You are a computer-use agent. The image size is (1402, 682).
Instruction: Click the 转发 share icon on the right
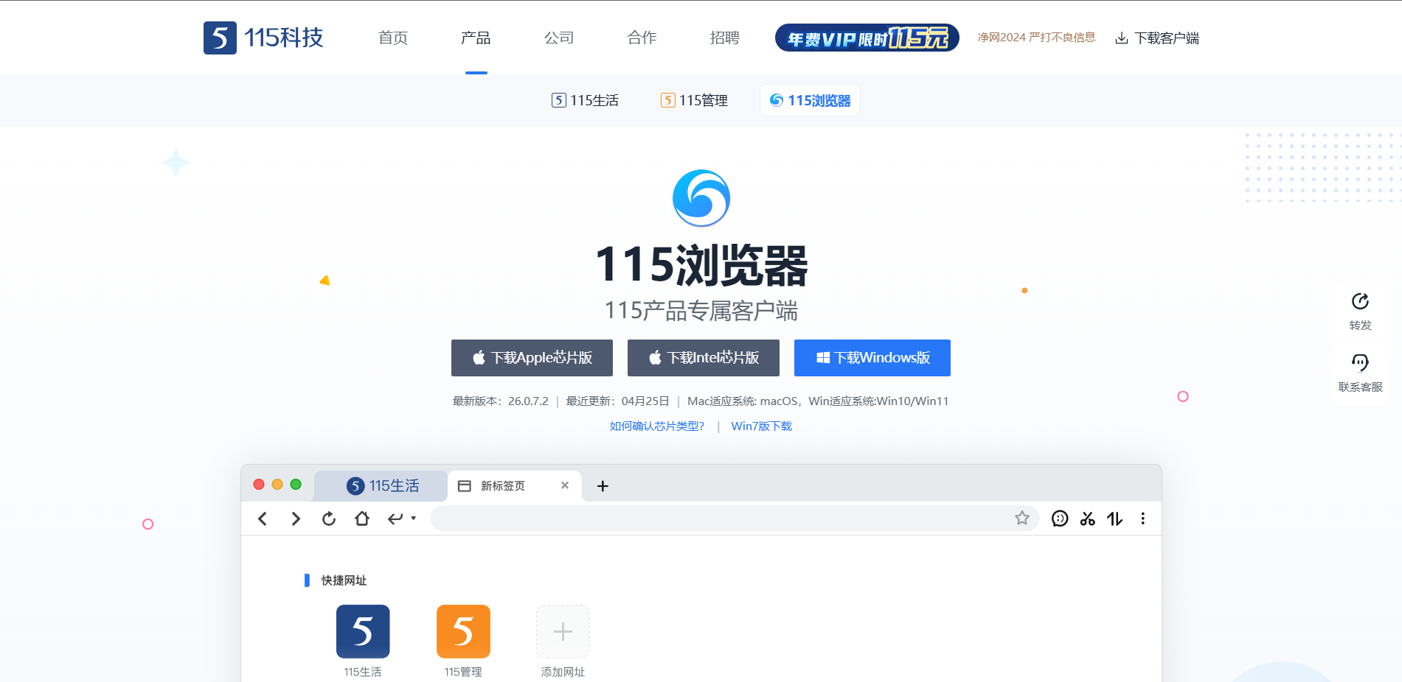coord(1359,301)
